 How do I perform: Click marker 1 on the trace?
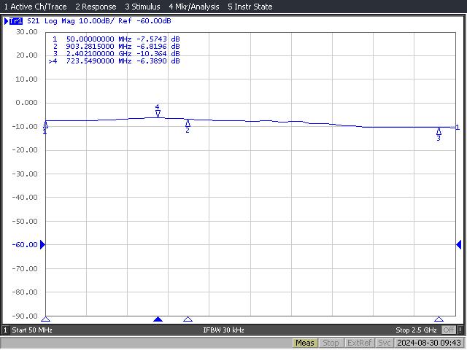45,127
